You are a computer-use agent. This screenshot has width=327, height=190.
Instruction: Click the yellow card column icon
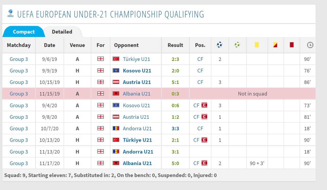tap(257, 45)
